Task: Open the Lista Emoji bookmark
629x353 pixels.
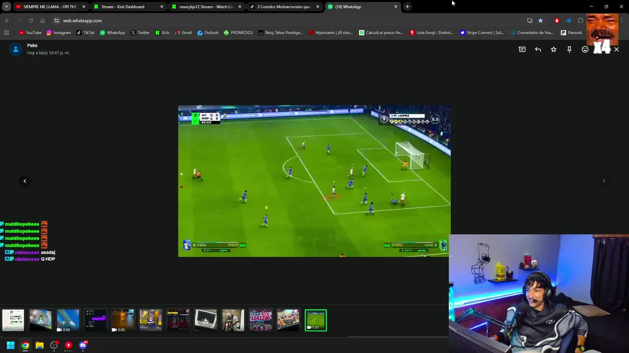Action: click(431, 33)
